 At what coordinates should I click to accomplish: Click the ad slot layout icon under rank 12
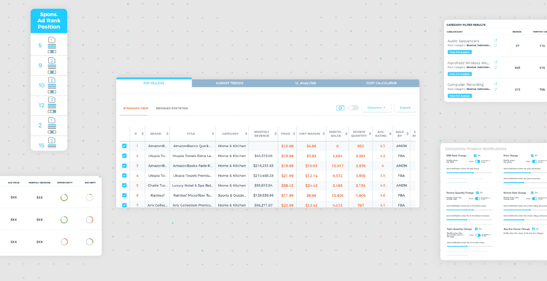point(52,111)
